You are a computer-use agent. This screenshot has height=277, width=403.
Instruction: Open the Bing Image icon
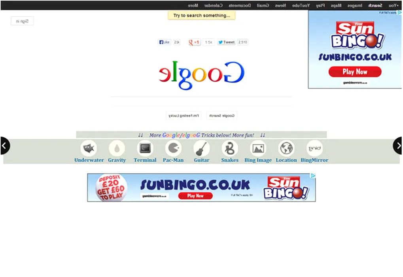click(x=258, y=149)
